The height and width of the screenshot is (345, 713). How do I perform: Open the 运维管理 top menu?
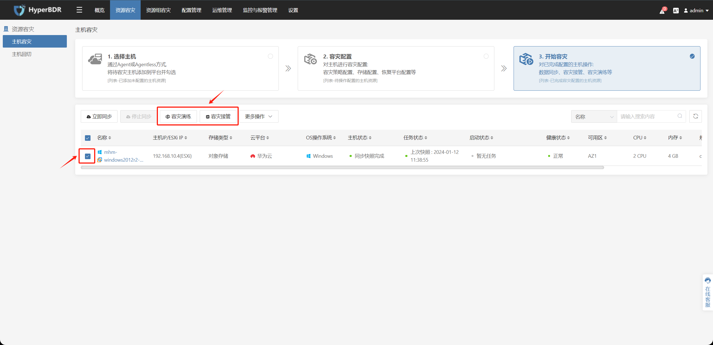pyautogui.click(x=222, y=10)
